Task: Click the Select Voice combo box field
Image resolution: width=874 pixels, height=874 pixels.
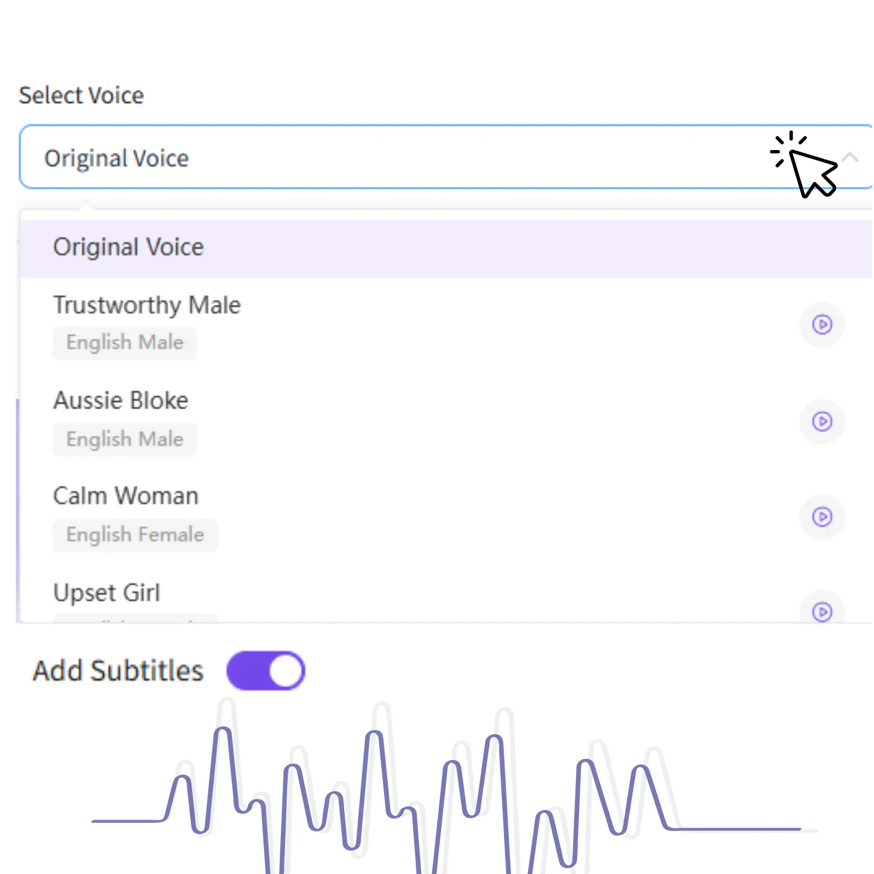Action: coord(376,158)
